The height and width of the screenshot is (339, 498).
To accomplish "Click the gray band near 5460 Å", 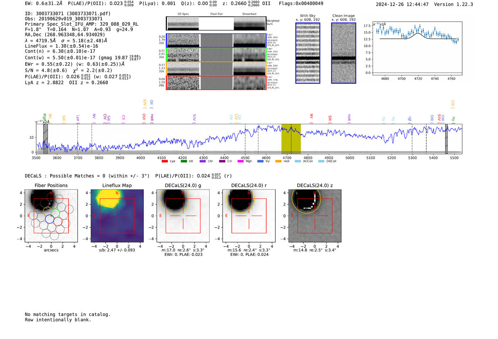I will [x=446, y=139].
